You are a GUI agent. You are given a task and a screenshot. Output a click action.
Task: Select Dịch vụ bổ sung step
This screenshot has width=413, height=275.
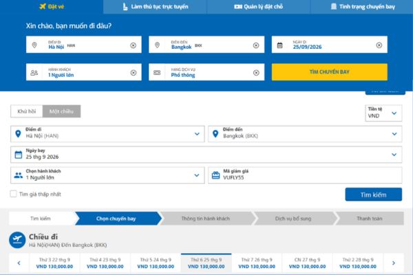click(293, 219)
